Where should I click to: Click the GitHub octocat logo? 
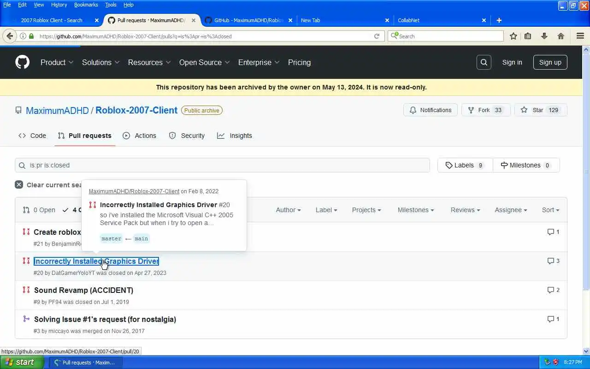(x=22, y=62)
